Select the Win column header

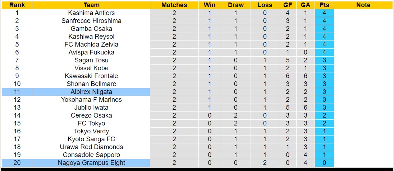pos(210,5)
